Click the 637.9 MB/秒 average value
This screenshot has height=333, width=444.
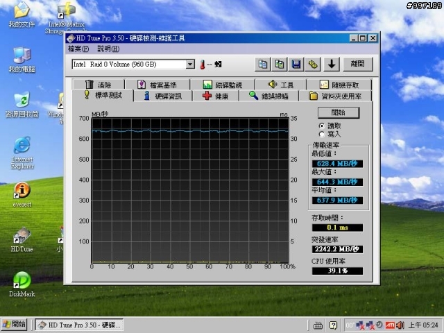pyautogui.click(x=337, y=200)
